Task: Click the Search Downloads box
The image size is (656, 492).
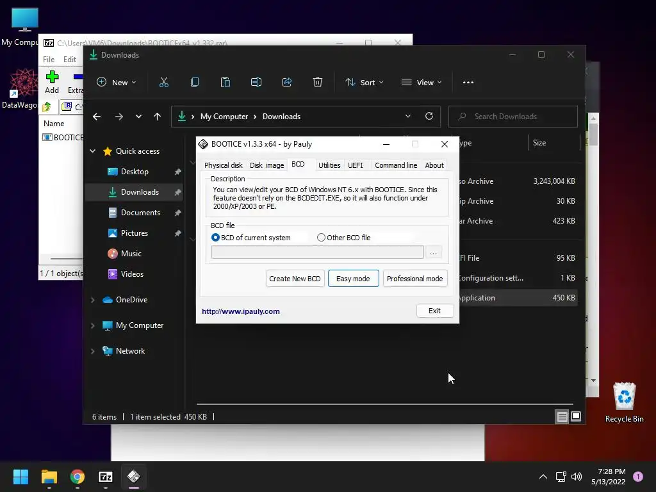Action: pyautogui.click(x=513, y=117)
